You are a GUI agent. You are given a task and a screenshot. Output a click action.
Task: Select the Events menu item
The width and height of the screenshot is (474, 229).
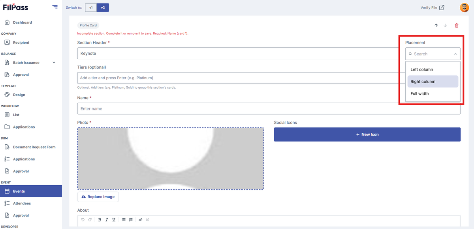pos(31,191)
